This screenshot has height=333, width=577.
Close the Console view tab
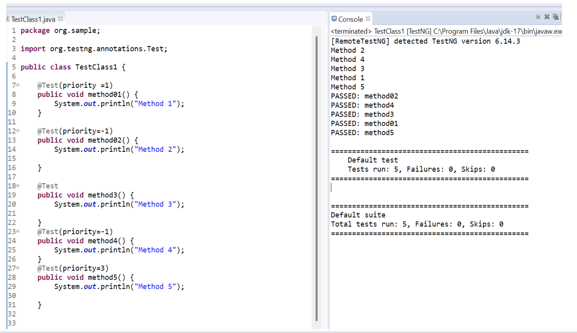pyautogui.click(x=368, y=19)
